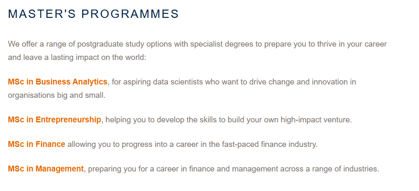This screenshot has height=191, width=419.
Task: Click the "leave a lasting impact" text line
Action: [77, 57]
